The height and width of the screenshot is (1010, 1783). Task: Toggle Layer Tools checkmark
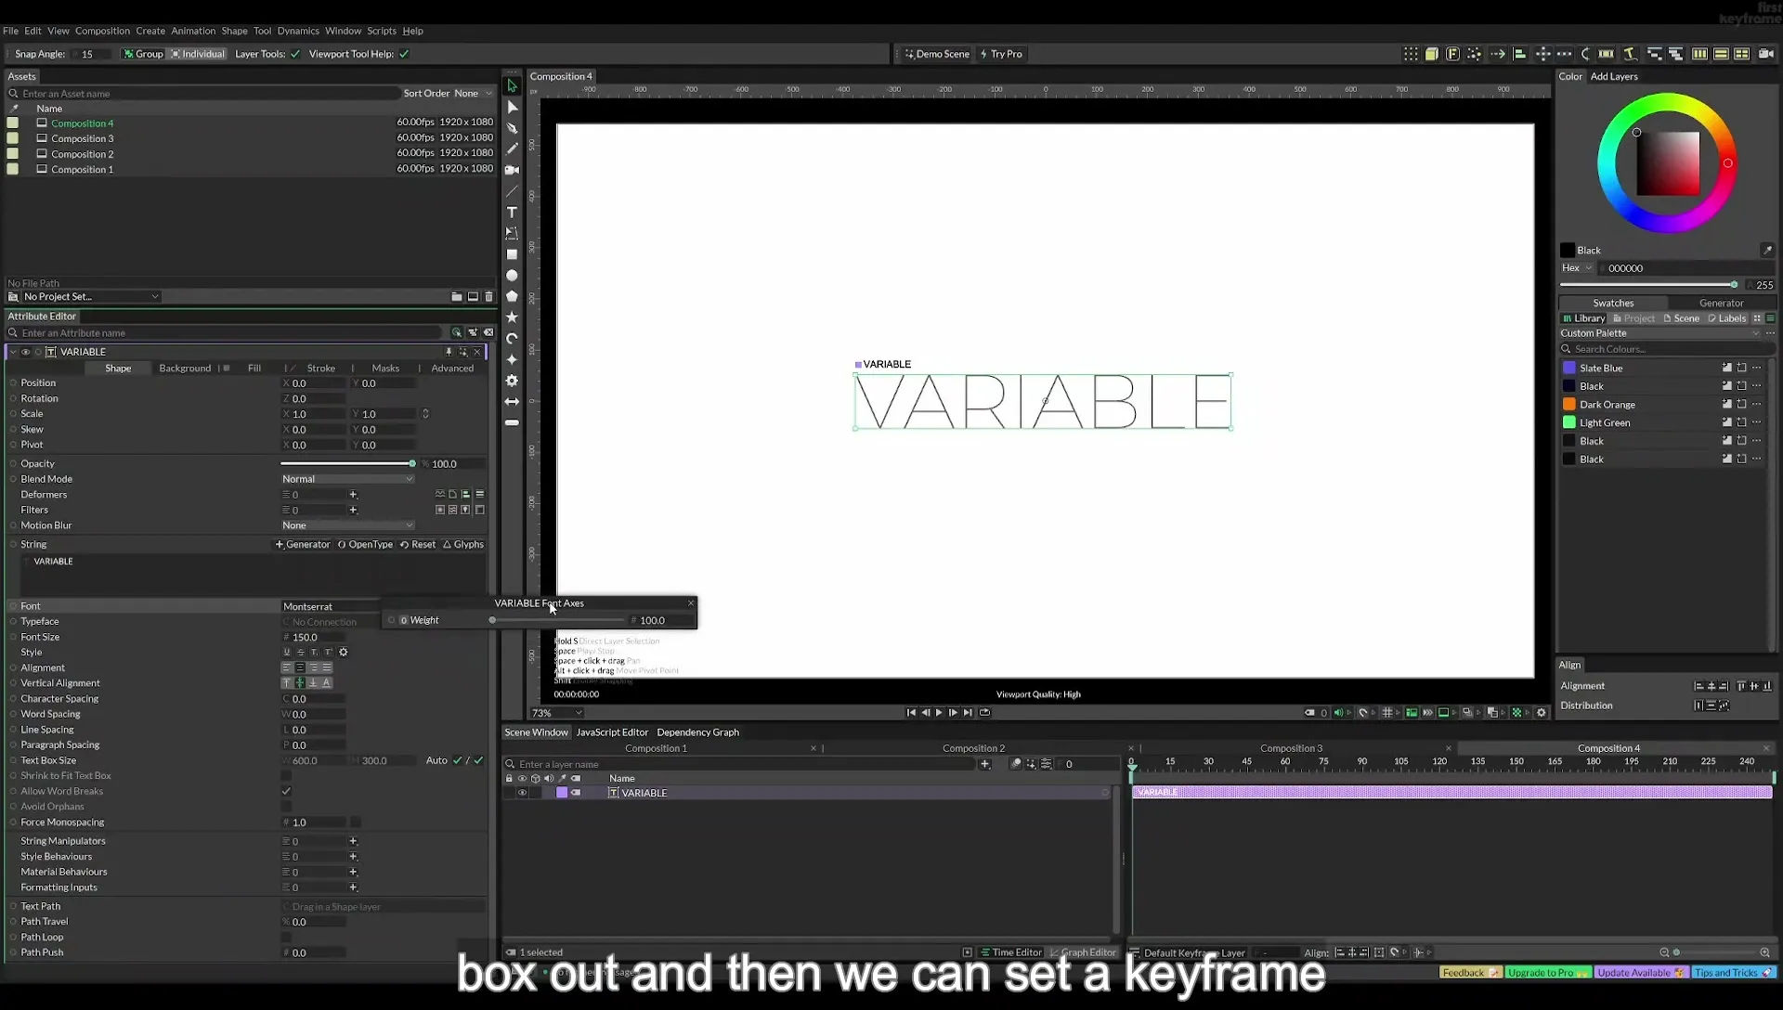[295, 54]
